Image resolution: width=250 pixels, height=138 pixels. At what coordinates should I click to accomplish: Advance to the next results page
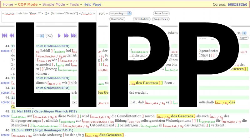(59, 36)
